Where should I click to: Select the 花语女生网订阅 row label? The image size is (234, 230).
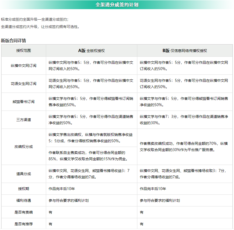coord(23,84)
